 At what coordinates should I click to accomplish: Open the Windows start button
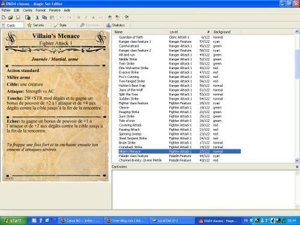13,221
